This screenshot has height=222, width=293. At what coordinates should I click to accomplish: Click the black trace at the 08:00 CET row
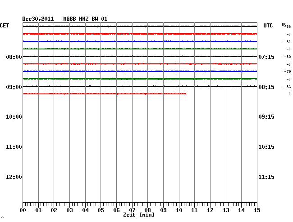point(140,56)
